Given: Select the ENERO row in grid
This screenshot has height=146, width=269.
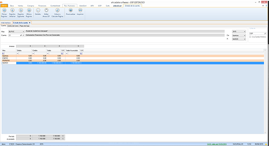Looking at the screenshot, I should [x=133, y=58].
